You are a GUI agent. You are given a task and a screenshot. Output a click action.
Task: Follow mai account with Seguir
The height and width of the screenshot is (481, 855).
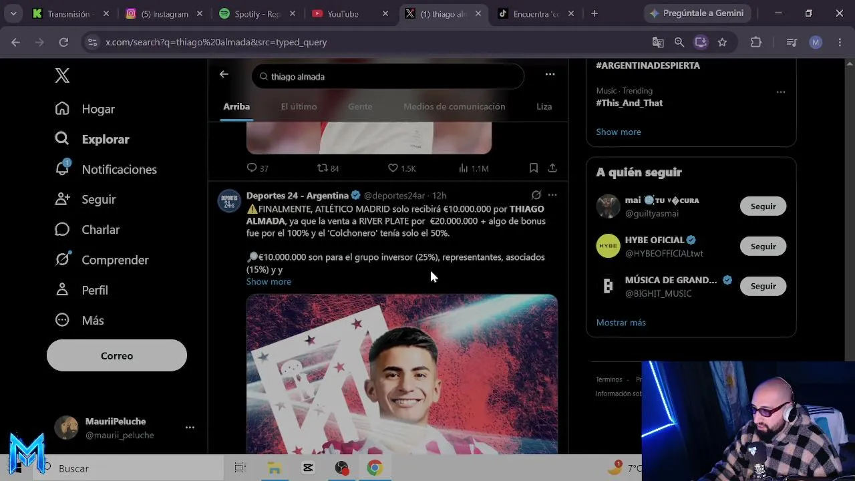click(763, 206)
